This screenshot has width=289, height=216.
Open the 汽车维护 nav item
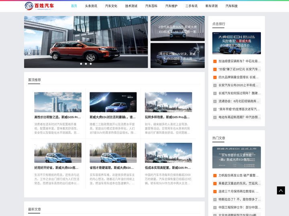point(171,6)
